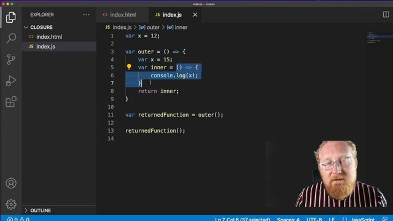Expand the OUTLINE section
393x221 pixels.
[59, 210]
